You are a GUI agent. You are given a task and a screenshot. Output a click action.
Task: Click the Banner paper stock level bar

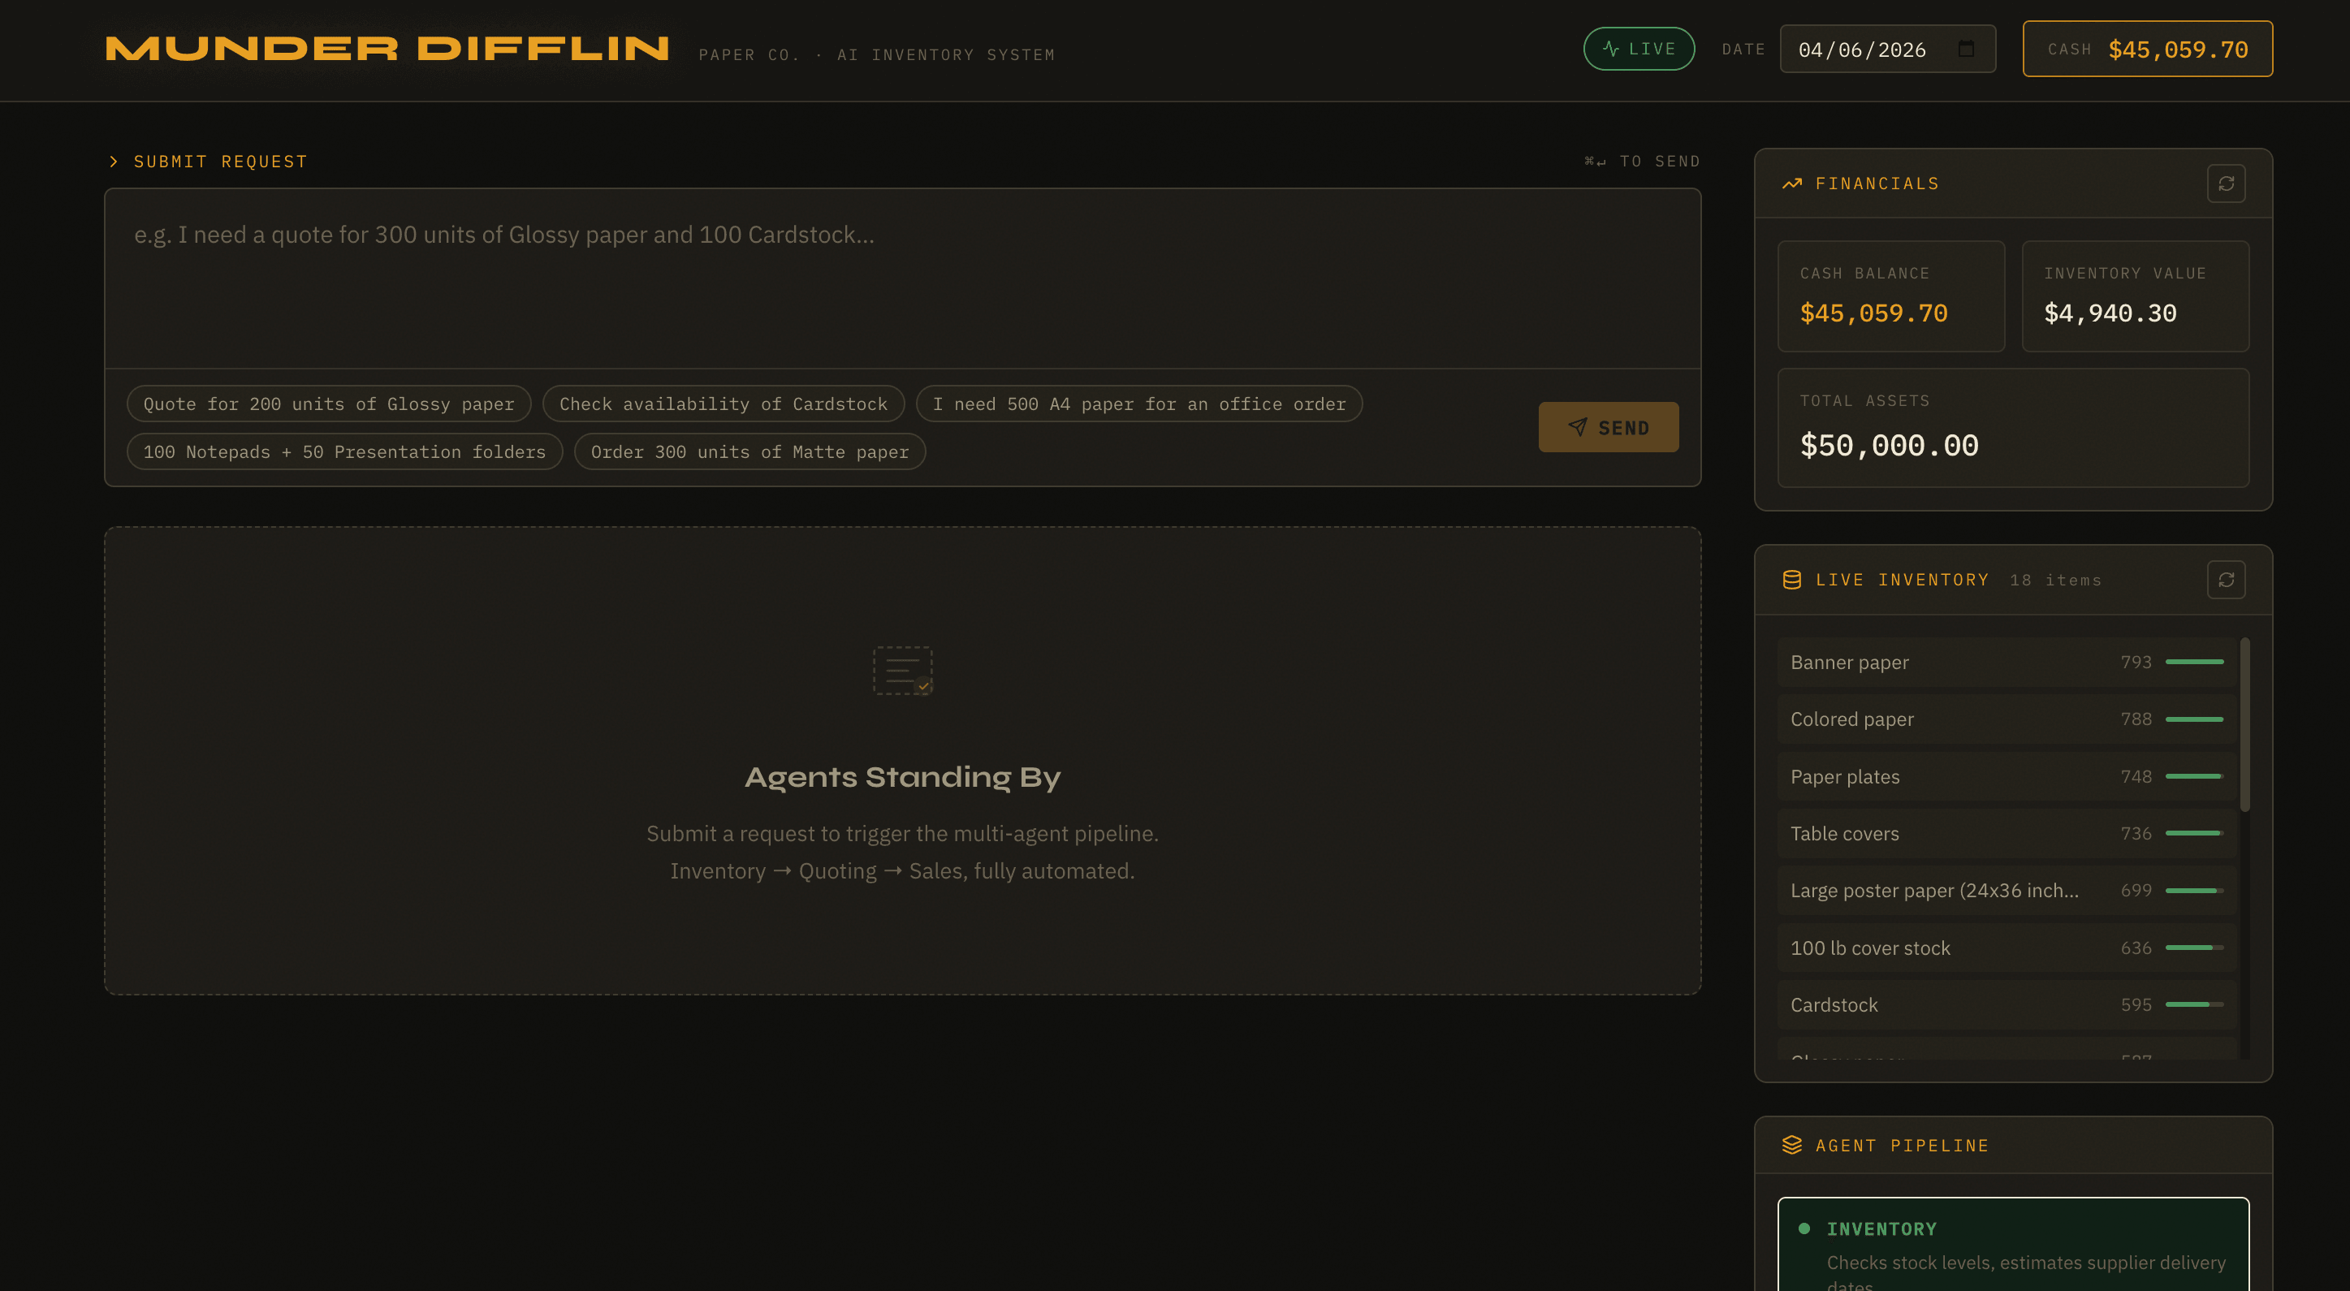(2194, 662)
